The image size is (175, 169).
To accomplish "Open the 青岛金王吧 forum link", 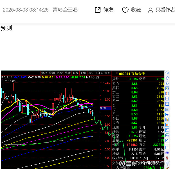I will coord(65,10).
